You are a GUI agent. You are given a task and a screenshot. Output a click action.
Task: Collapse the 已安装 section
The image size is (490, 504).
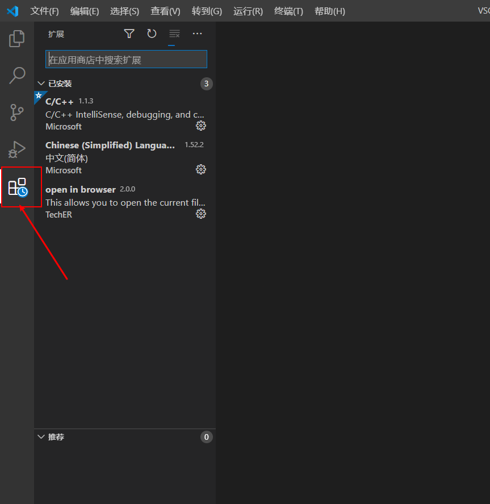41,84
